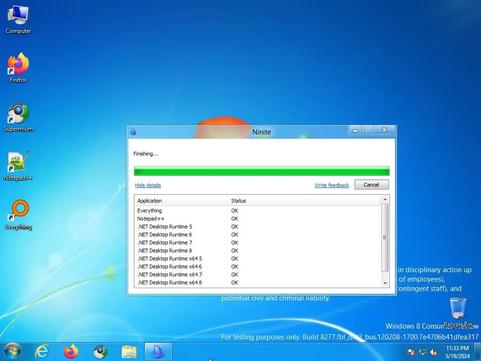
Task: Open the Start menu orb
Action: coord(12,352)
